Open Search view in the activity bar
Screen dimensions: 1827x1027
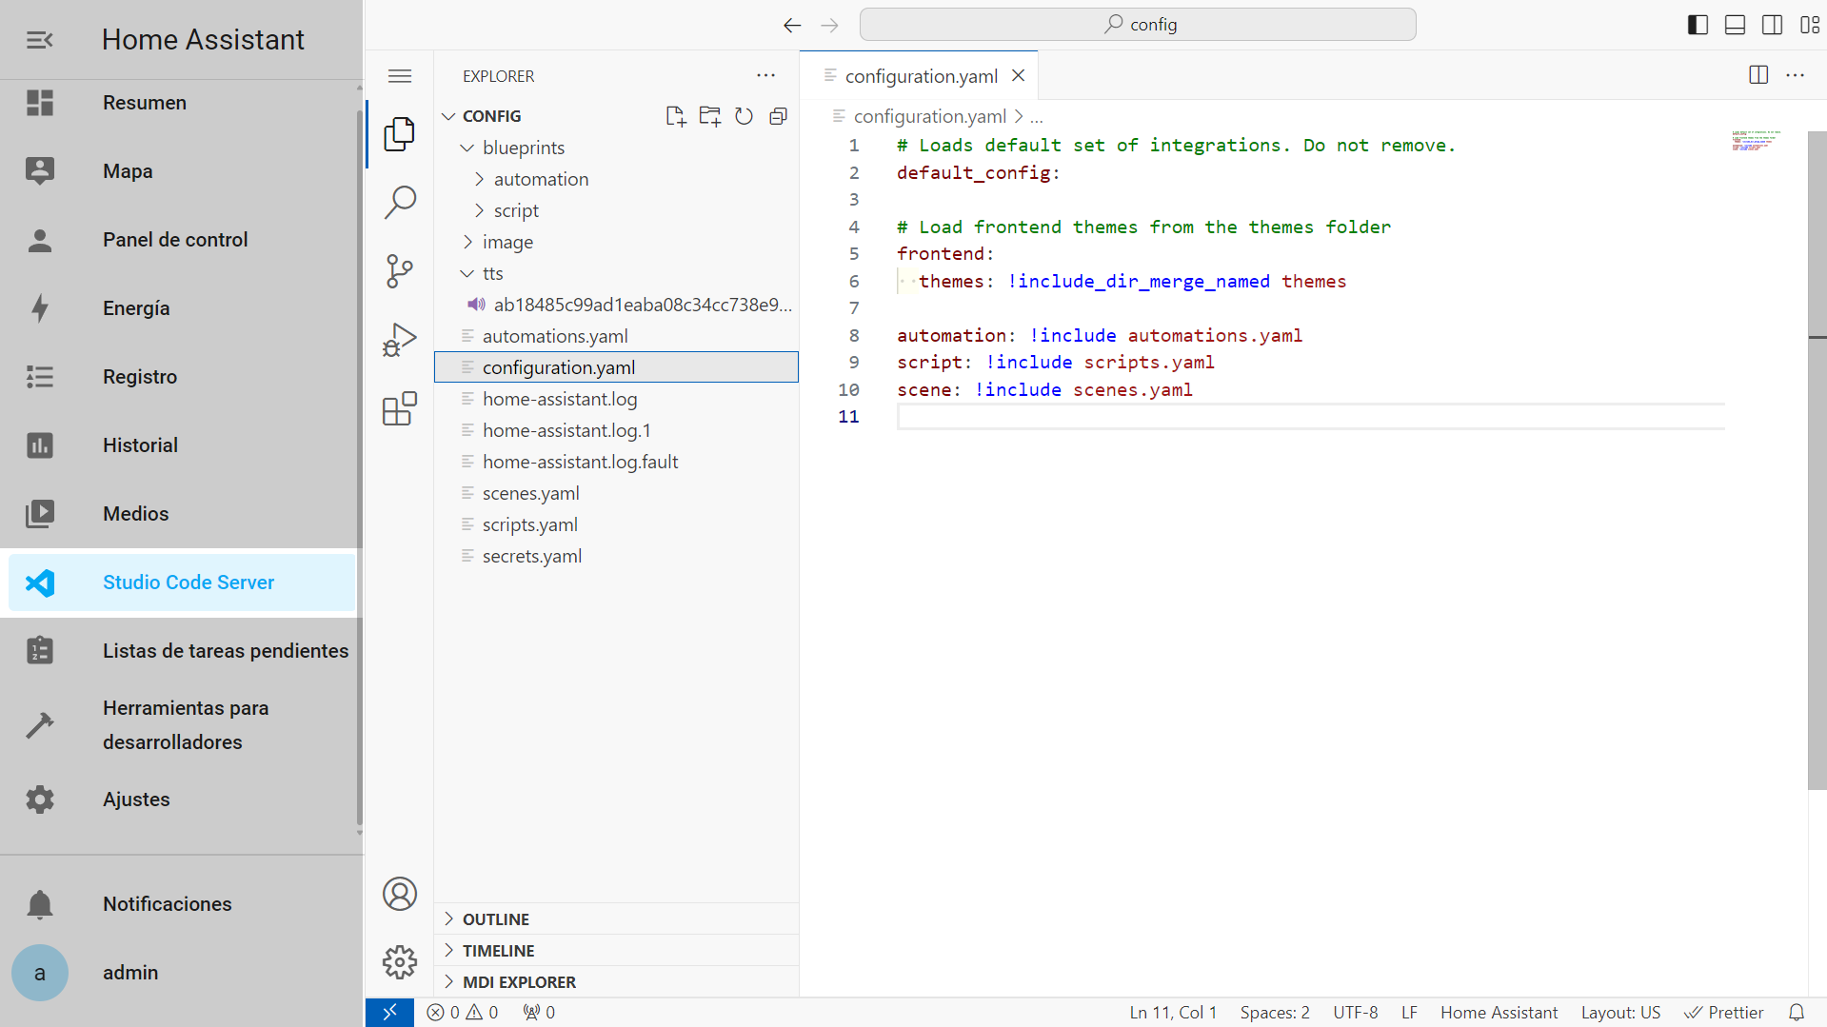[x=400, y=202]
